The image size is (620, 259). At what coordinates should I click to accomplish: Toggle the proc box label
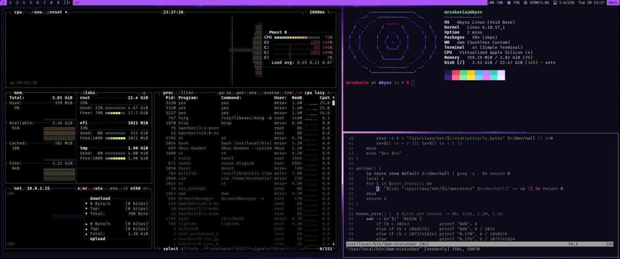tap(168, 93)
